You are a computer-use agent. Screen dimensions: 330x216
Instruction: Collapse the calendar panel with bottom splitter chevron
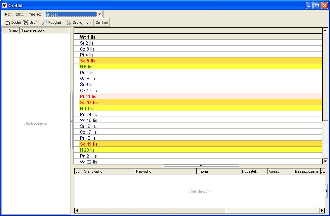[201, 166]
